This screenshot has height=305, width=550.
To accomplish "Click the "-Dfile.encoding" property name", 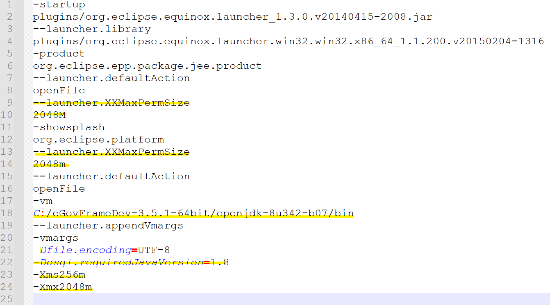I will point(82,250).
